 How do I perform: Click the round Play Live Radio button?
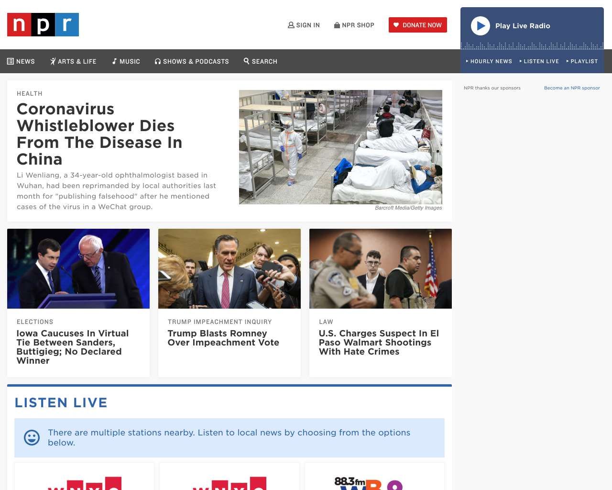[x=481, y=26]
